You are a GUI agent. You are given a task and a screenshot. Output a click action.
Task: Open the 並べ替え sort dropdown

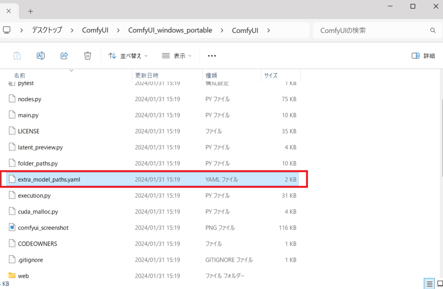[x=128, y=55]
